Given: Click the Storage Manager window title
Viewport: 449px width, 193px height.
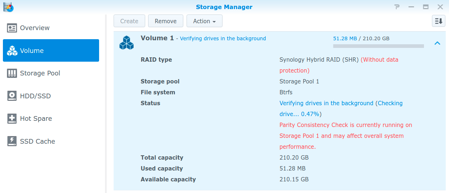Looking at the screenshot, I should (224, 7).
